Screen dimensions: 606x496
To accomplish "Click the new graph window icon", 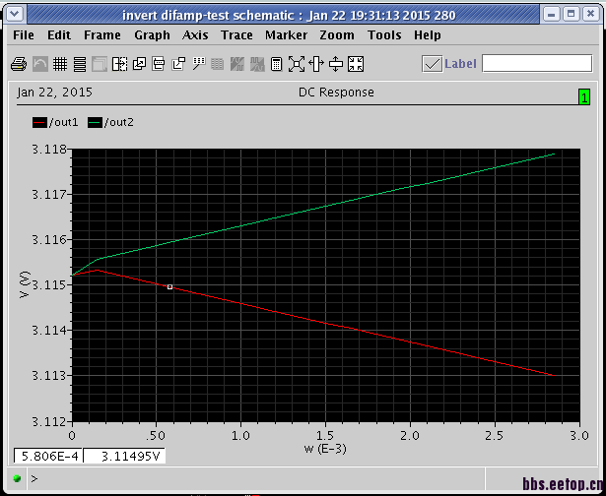I will coord(178,64).
